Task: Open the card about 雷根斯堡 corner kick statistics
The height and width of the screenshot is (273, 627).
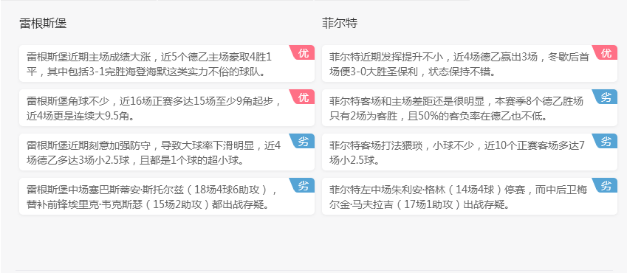Action: click(167, 108)
